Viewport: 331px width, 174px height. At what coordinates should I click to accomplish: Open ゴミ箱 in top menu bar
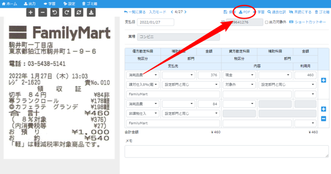click(x=90, y=4)
